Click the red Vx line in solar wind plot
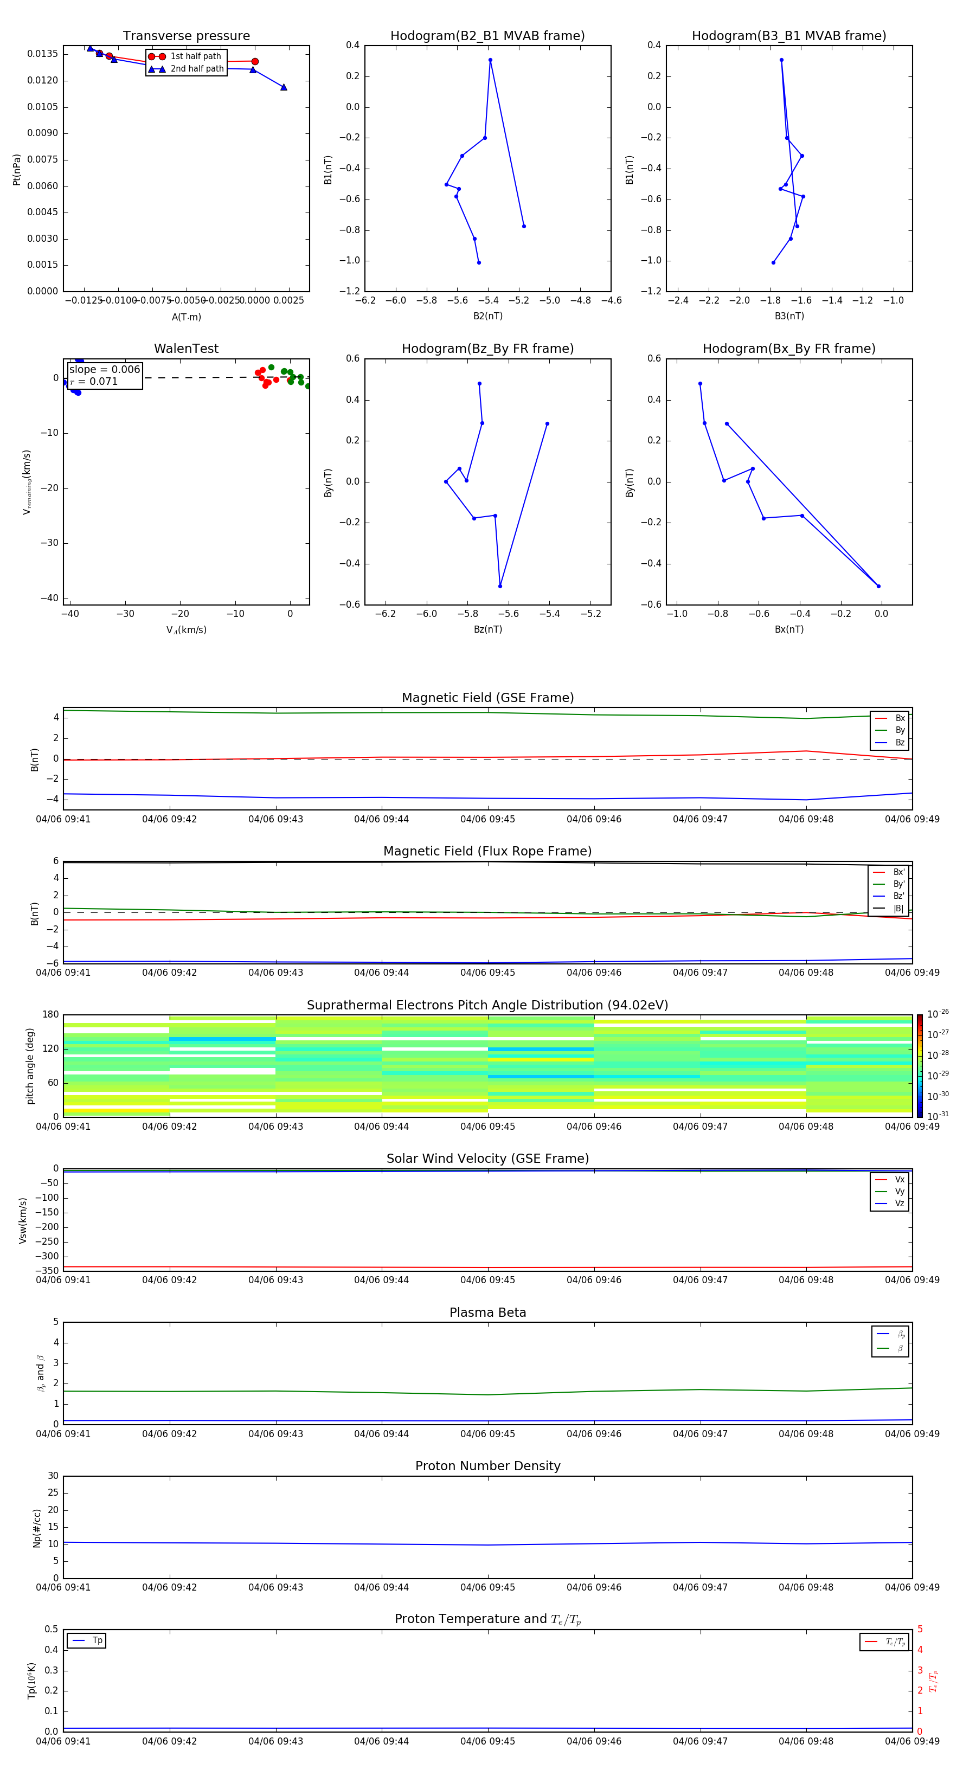Viewport: 976px width, 1789px height. 487,1267
